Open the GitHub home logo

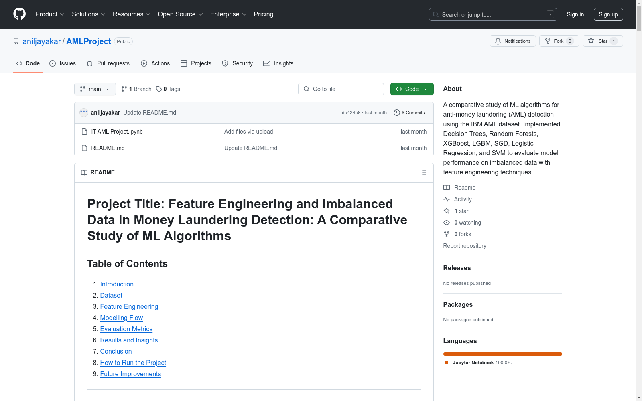tap(19, 14)
